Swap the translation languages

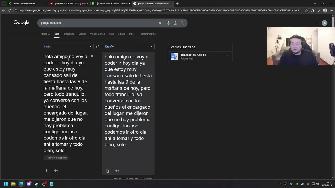(97, 46)
